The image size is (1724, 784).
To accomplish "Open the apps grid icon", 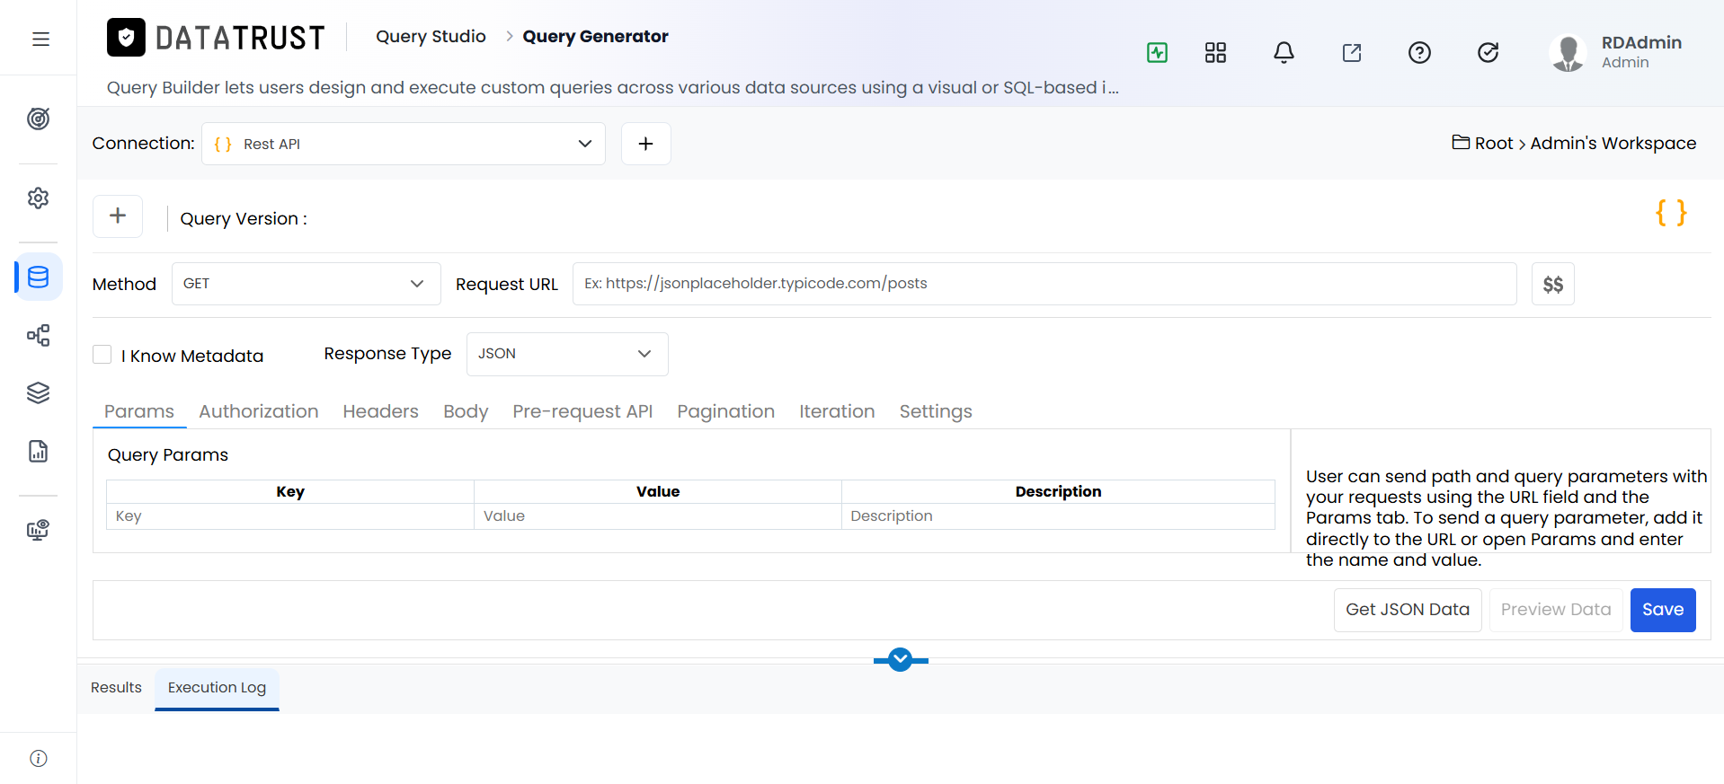I will tap(1215, 52).
